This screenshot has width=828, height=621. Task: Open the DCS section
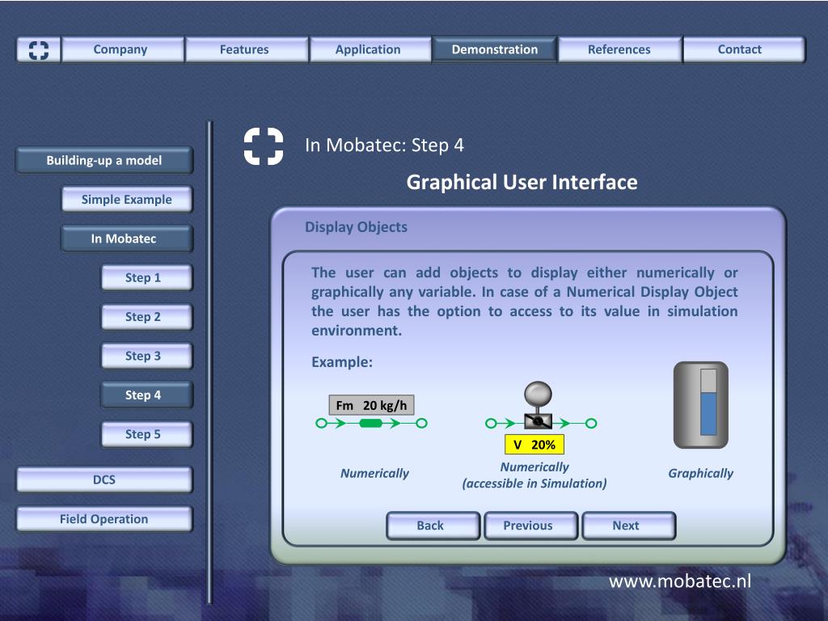click(104, 479)
